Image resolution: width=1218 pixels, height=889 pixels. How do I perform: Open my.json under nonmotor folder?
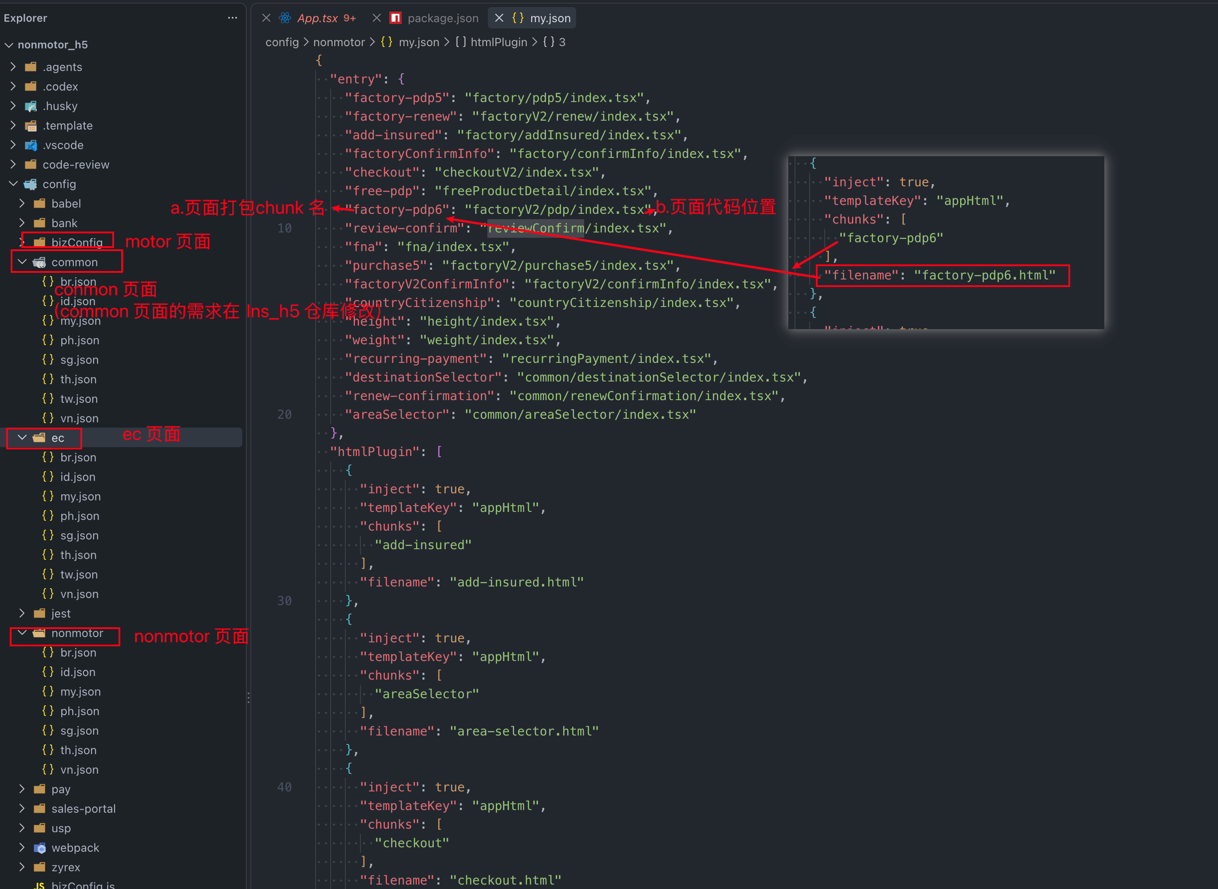click(x=80, y=692)
